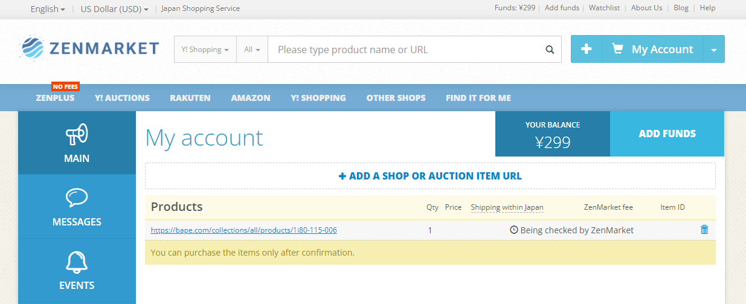Viewport: 746px width, 304px height.
Task: Click the Price column header
Action: [453, 207]
